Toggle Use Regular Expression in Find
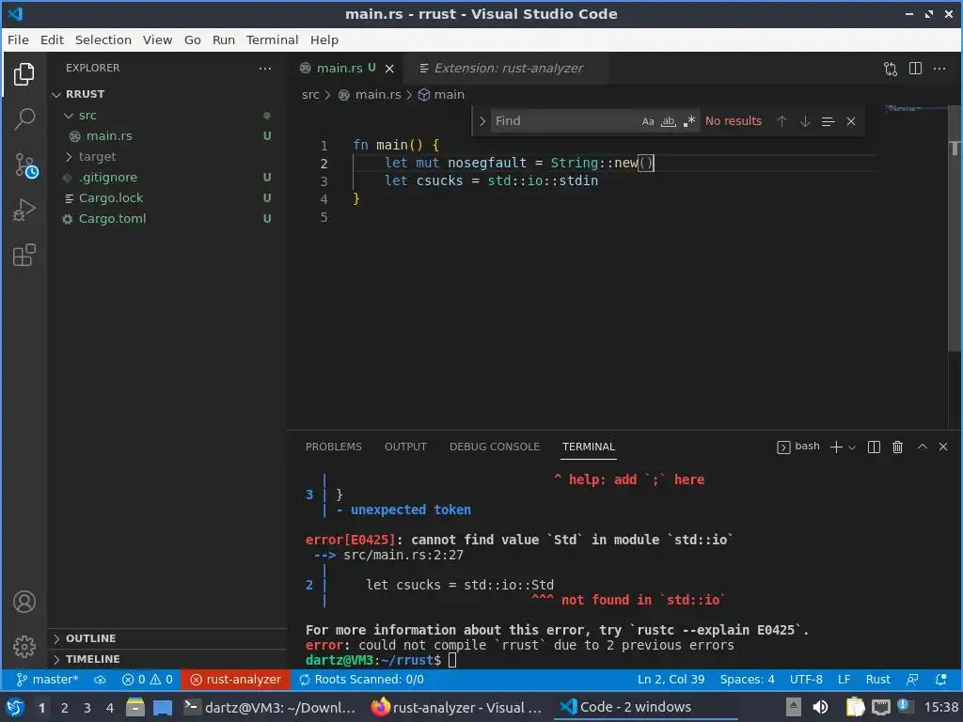 689,121
